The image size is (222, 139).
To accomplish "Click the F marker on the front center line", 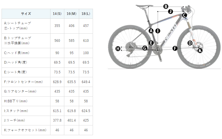I will click(x=175, y=48).
